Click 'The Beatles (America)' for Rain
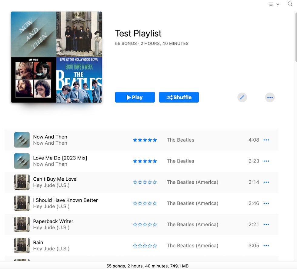 click(192, 246)
